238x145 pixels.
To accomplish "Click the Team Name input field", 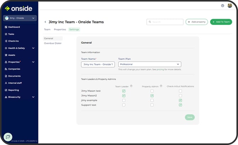I will click(x=98, y=64).
